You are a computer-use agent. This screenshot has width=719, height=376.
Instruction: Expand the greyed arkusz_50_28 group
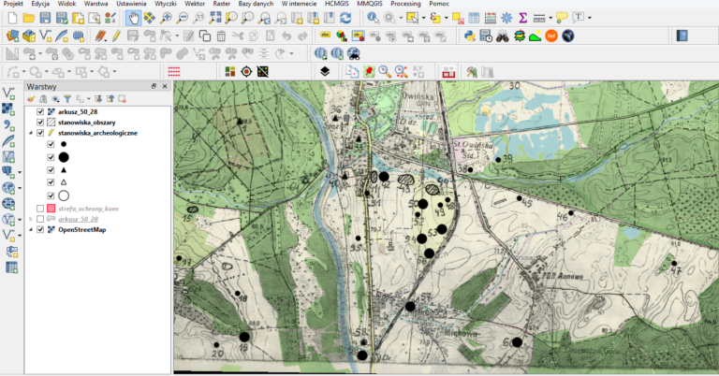[31, 219]
